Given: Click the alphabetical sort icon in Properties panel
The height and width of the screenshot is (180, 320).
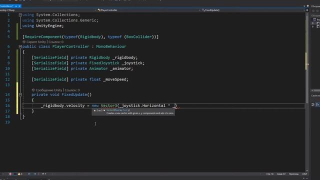Looking at the screenshot, I should tap(317, 104).
